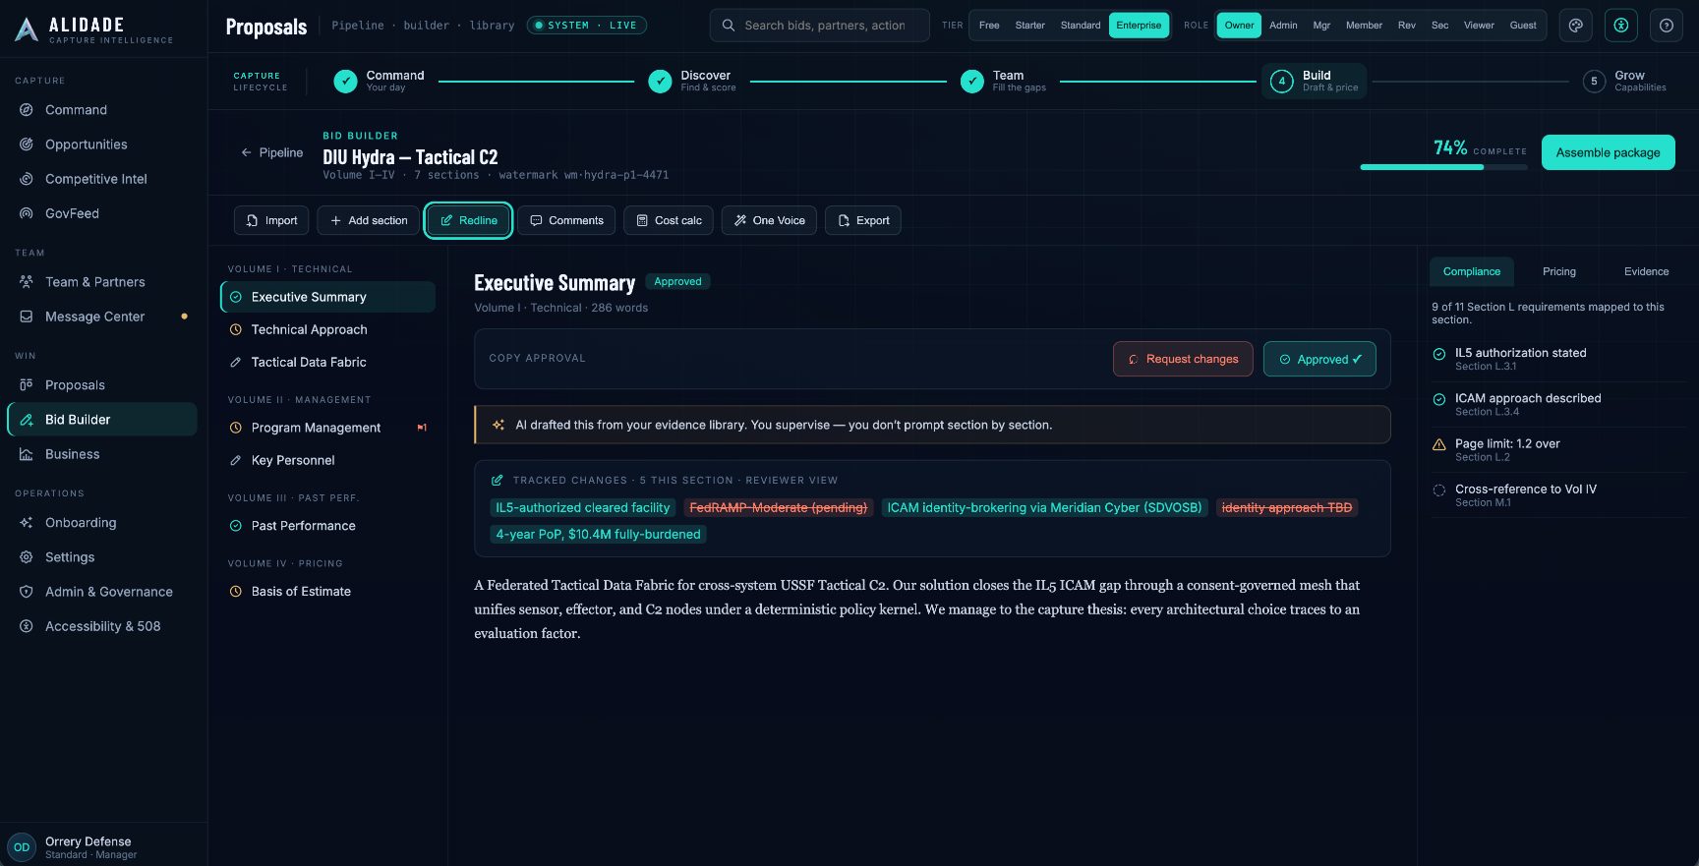This screenshot has height=866, width=1699.
Task: Toggle Redline mode in toolbar
Action: 468,220
